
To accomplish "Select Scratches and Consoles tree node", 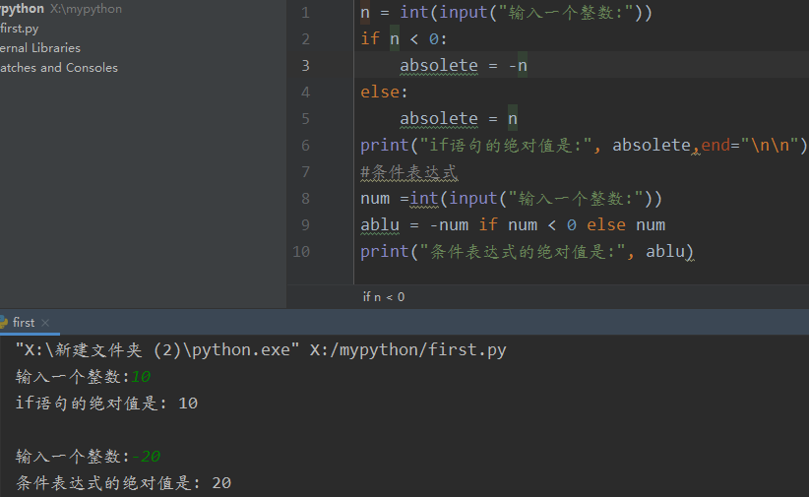I will click(x=59, y=68).
